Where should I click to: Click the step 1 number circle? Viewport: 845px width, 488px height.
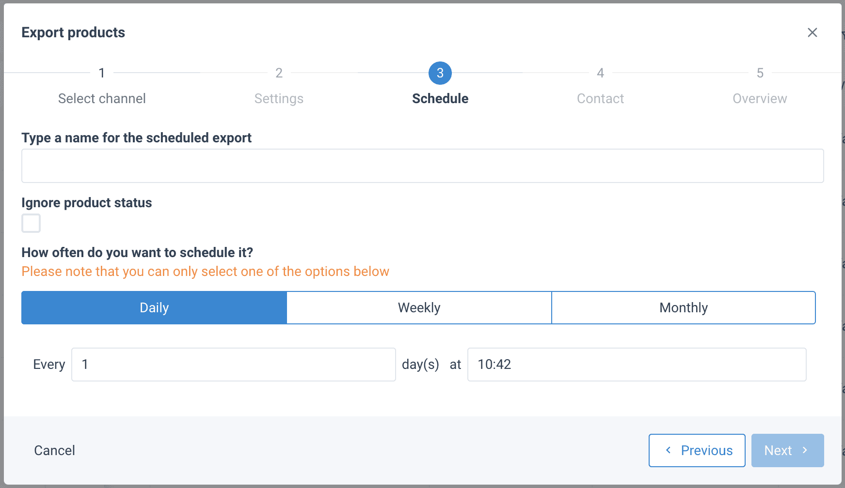[102, 73]
